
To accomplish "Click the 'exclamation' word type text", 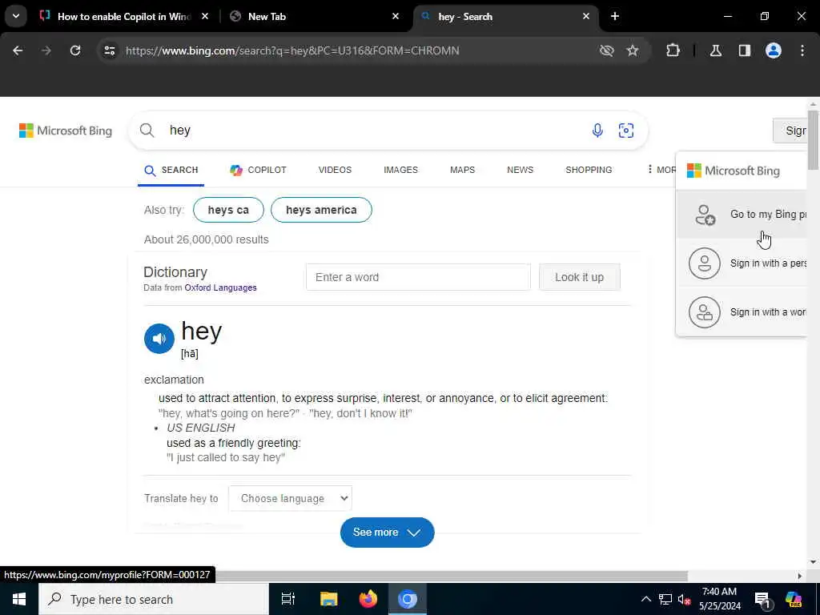I will pos(174,380).
